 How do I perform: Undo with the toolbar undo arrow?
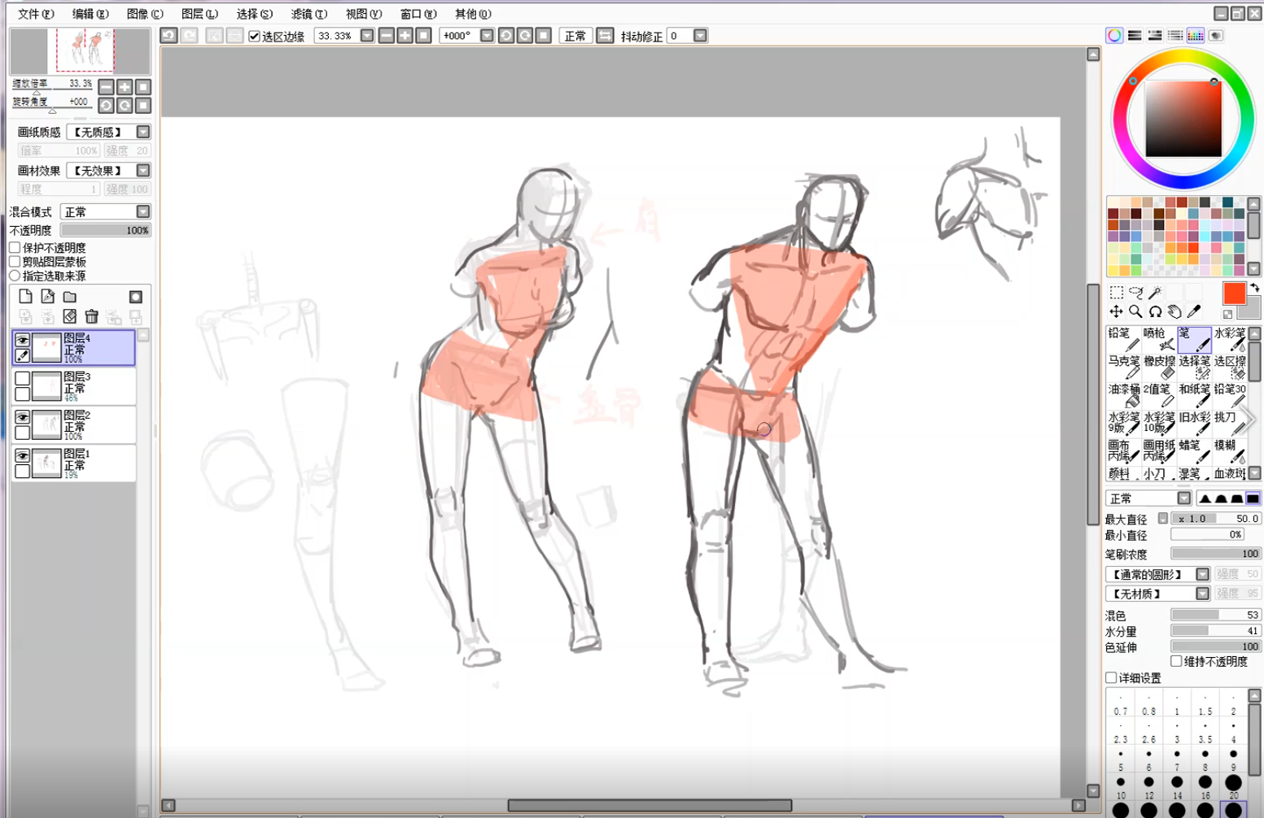coord(168,36)
